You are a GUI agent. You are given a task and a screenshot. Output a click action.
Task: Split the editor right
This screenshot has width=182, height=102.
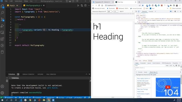(x=85, y=5)
